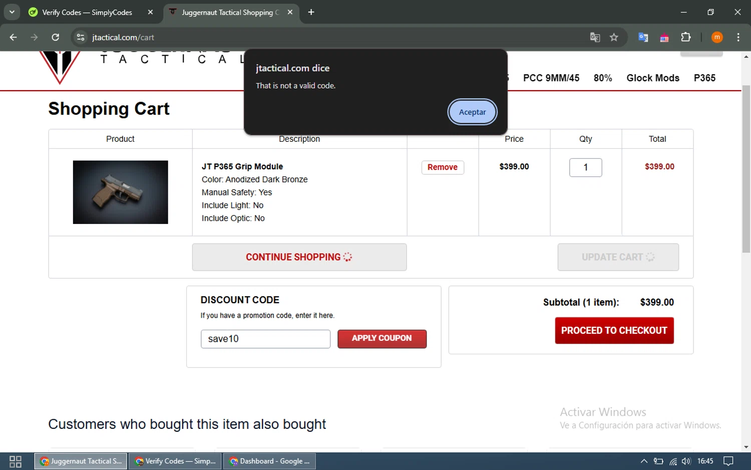Click the Manual Safety: Yes text
The image size is (751, 470).
pyautogui.click(x=237, y=192)
